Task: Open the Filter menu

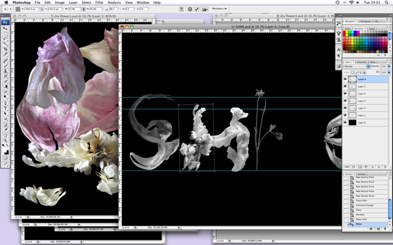Action: [100, 3]
